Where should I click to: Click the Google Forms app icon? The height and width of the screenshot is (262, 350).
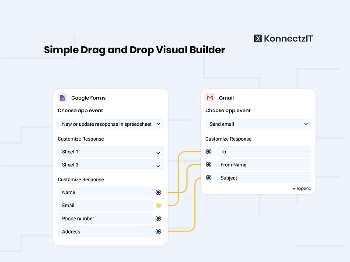click(x=62, y=98)
